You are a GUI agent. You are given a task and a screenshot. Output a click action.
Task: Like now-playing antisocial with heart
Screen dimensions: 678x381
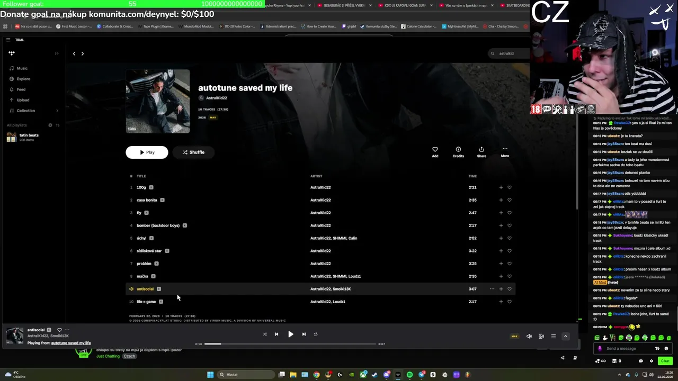59,330
